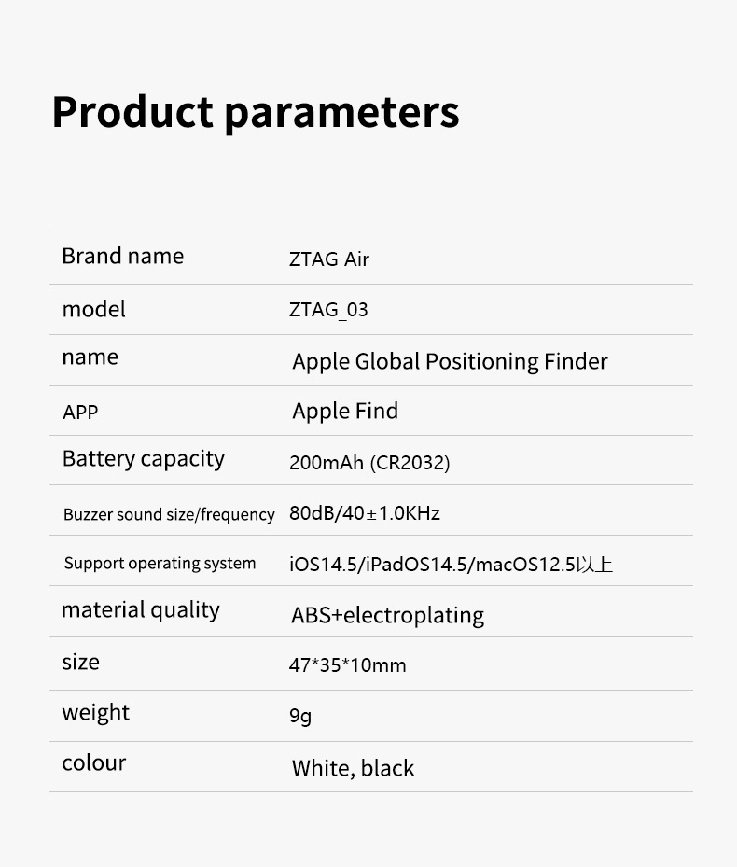Click the "model" row label
The height and width of the screenshot is (867, 737).
[x=93, y=309]
